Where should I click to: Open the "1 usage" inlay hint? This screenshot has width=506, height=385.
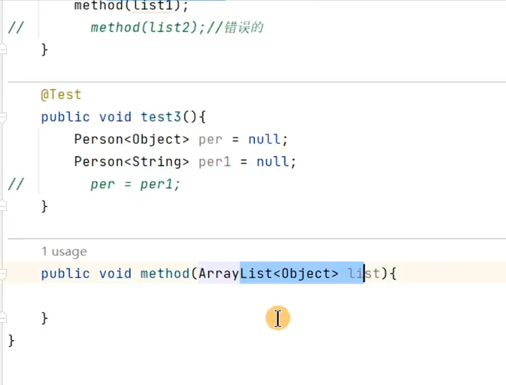click(x=64, y=251)
